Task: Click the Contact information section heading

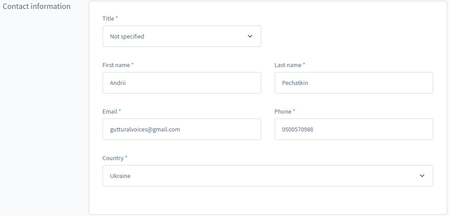Action: [37, 6]
